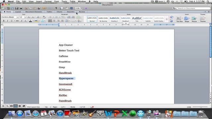Open the Themes gallery
212x119 pixels.
[203, 19]
